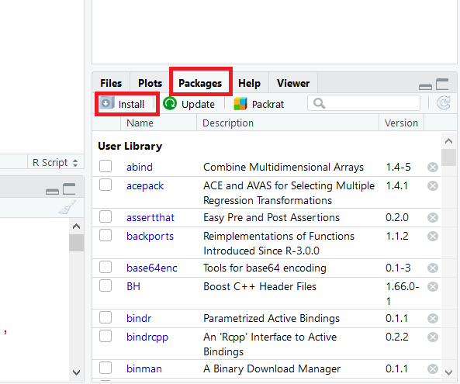460x384 pixels.
Task: Click the Version column header
Action: coord(401,123)
